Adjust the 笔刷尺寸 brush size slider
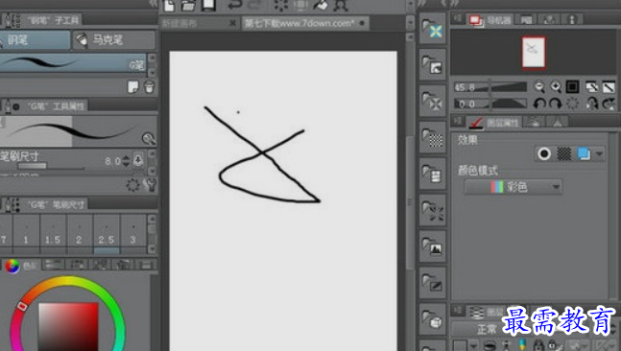The height and width of the screenshot is (351, 621). 51,167
